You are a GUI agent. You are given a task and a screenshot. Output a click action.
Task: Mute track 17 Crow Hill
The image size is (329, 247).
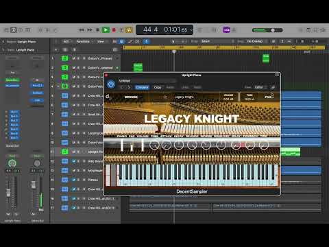click(73, 208)
